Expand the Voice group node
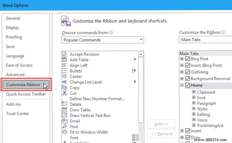The height and width of the screenshot is (143, 232). pos(194,120)
